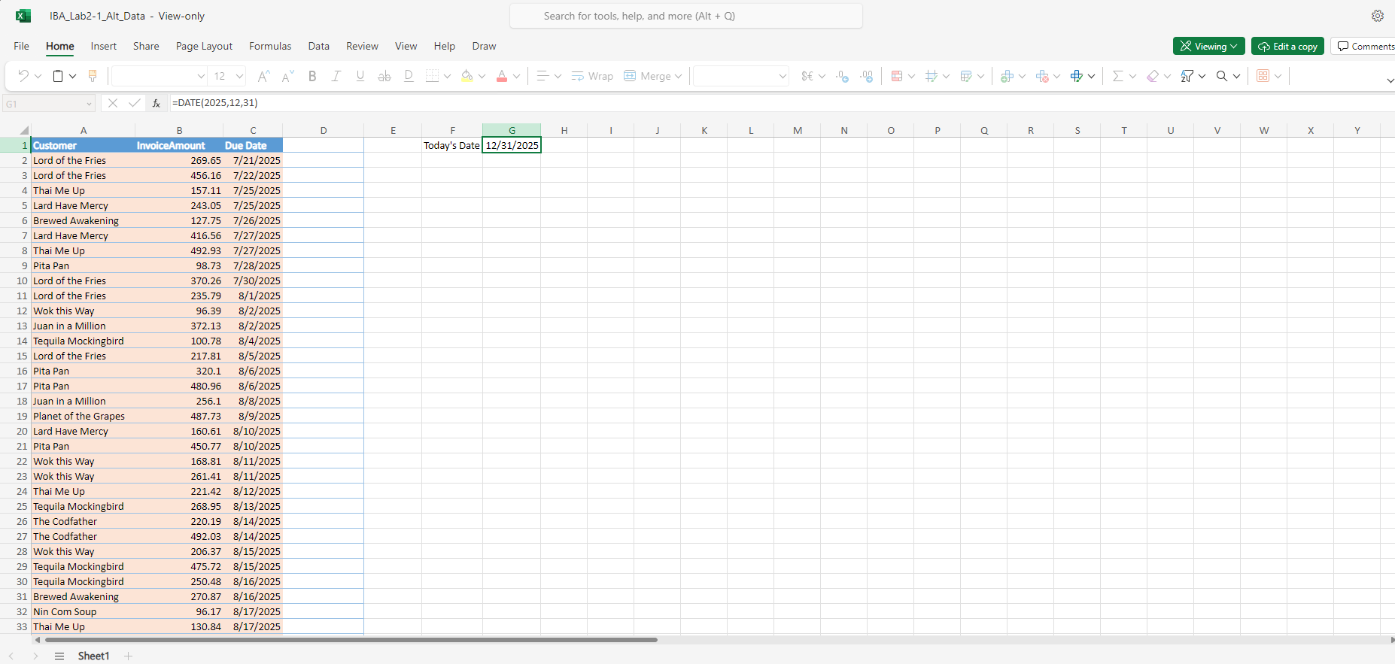The height and width of the screenshot is (664, 1395).
Task: Open the font size 12 dropdown
Action: [229, 76]
